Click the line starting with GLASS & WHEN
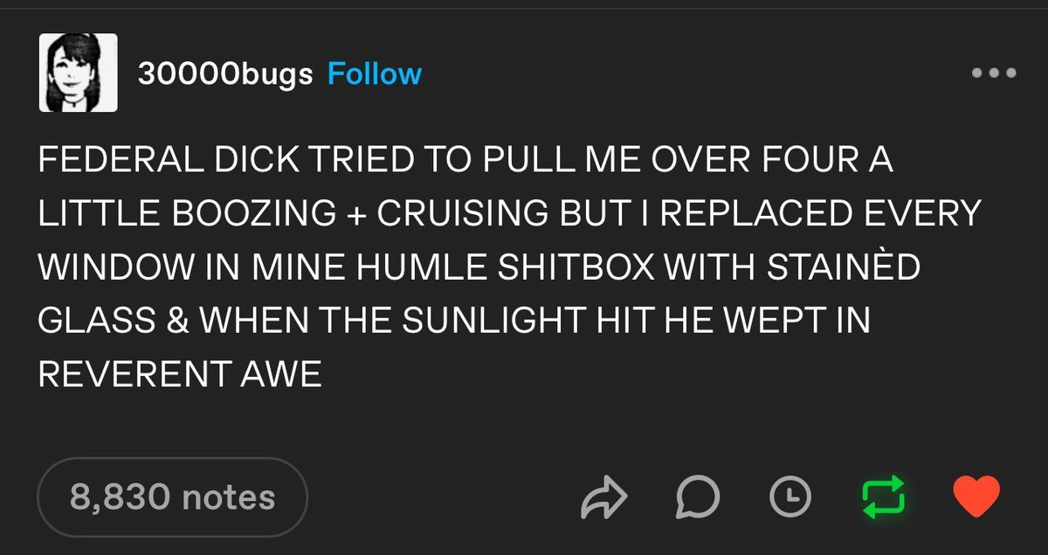The height and width of the screenshot is (555, 1048). click(x=454, y=322)
